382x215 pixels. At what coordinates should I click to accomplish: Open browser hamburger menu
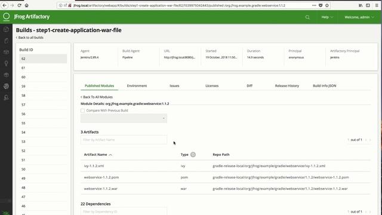click(377, 5)
